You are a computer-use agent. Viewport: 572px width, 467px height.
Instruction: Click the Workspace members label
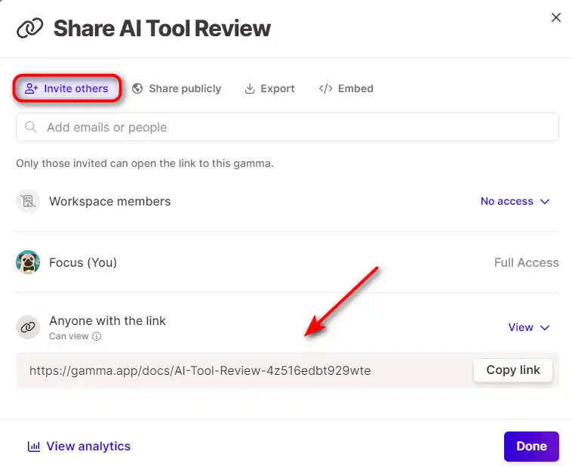click(110, 201)
